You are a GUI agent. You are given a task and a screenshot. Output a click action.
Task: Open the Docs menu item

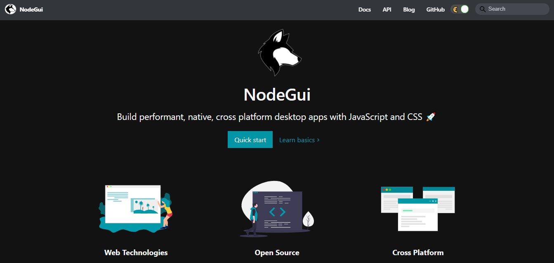365,9
